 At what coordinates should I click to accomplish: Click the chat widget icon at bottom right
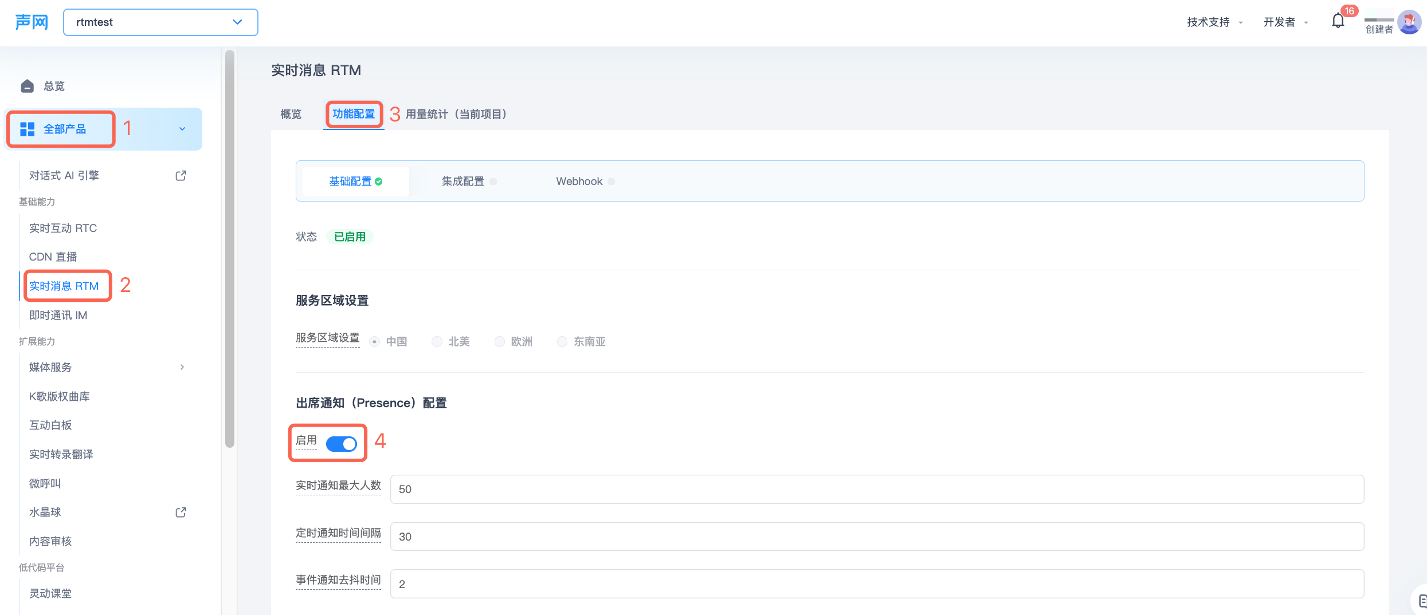coord(1420,601)
